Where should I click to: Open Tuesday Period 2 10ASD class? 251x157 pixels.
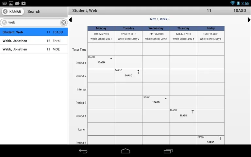point(128,76)
